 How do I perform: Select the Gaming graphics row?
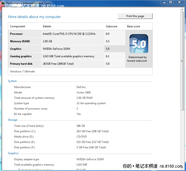point(67,56)
